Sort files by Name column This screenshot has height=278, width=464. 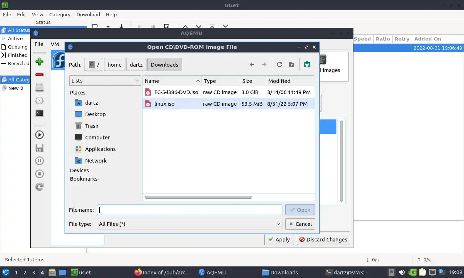pos(172,81)
